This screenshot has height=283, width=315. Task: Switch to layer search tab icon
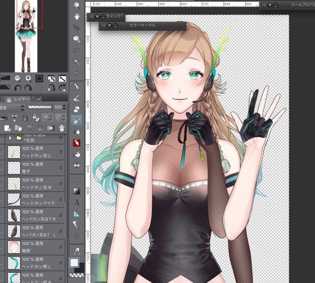[37, 99]
